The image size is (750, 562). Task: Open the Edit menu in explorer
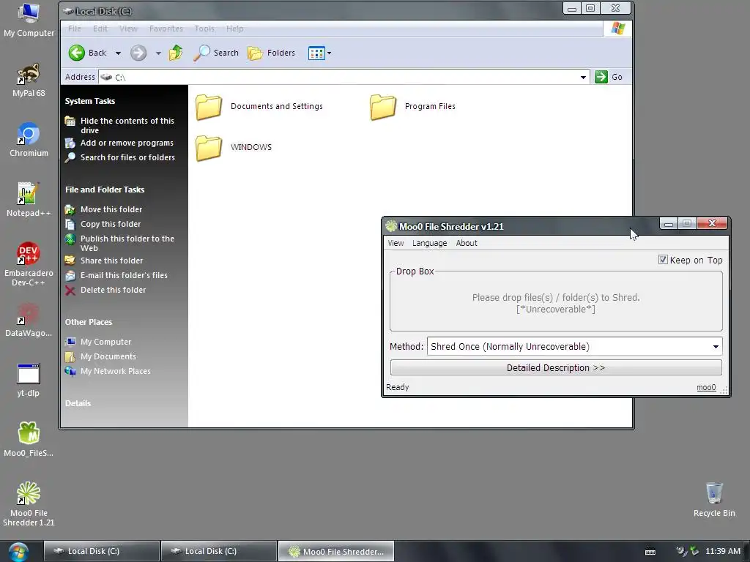[100, 29]
